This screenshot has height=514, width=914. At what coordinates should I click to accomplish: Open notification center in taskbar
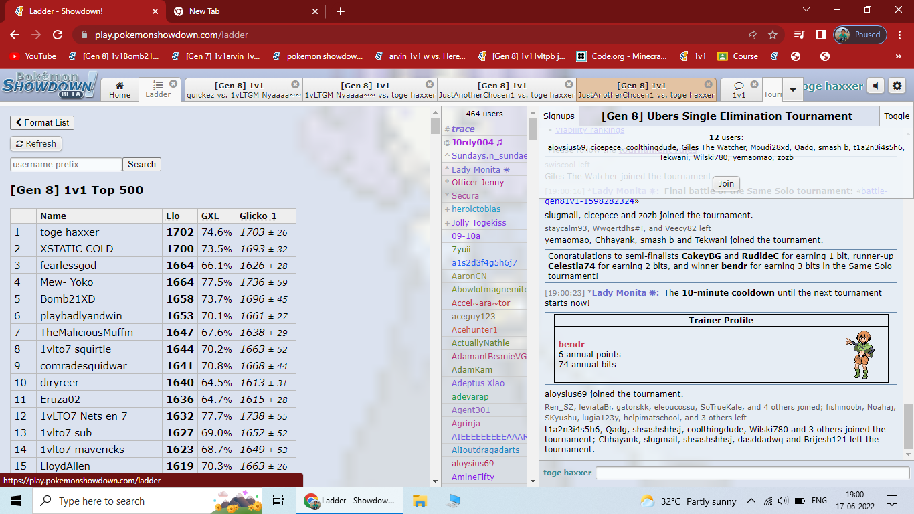tap(891, 501)
